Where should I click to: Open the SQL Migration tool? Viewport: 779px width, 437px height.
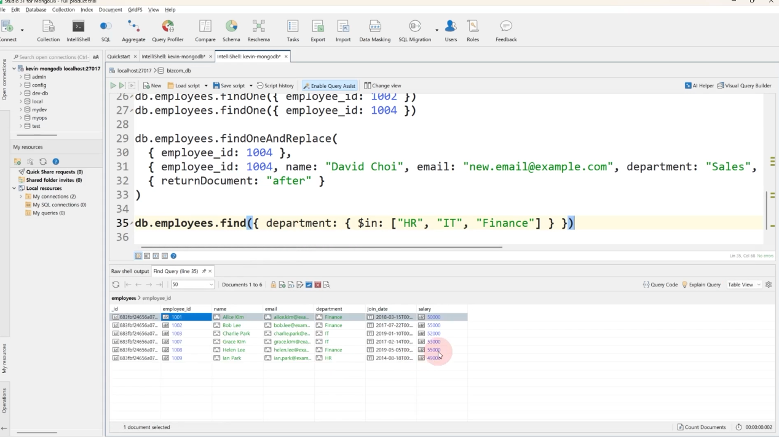pyautogui.click(x=415, y=31)
